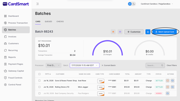Sort by the DATE column header
Image resolution: width=180 pixels, height=101 pixels.
pyautogui.click(x=48, y=74)
